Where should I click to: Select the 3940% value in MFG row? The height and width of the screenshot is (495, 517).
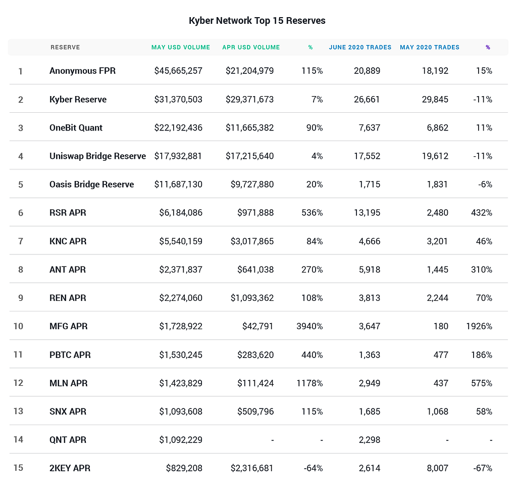(x=309, y=326)
